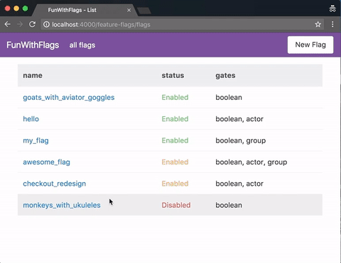Open the awesome_flag link

point(46,162)
